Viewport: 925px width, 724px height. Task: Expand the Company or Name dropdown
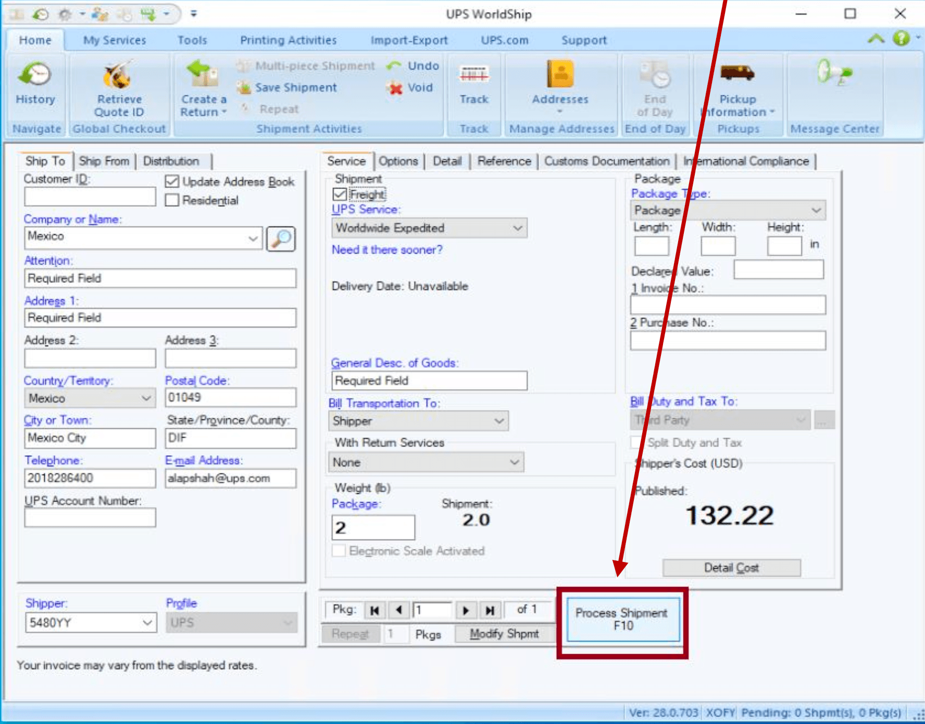253,239
